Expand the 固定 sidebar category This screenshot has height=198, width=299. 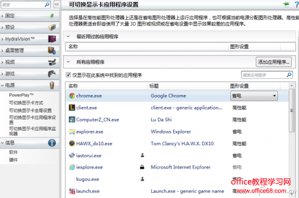pyautogui.click(x=2, y=16)
